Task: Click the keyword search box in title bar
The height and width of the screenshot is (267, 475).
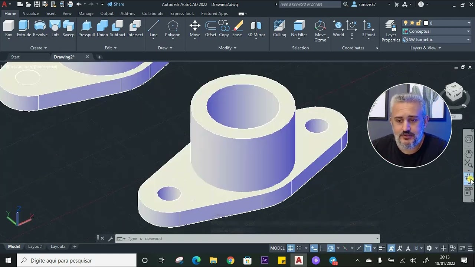Action: pos(309,4)
